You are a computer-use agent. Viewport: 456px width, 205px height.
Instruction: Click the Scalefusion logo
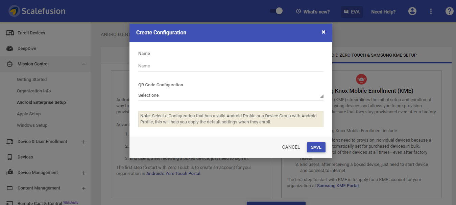click(x=37, y=11)
